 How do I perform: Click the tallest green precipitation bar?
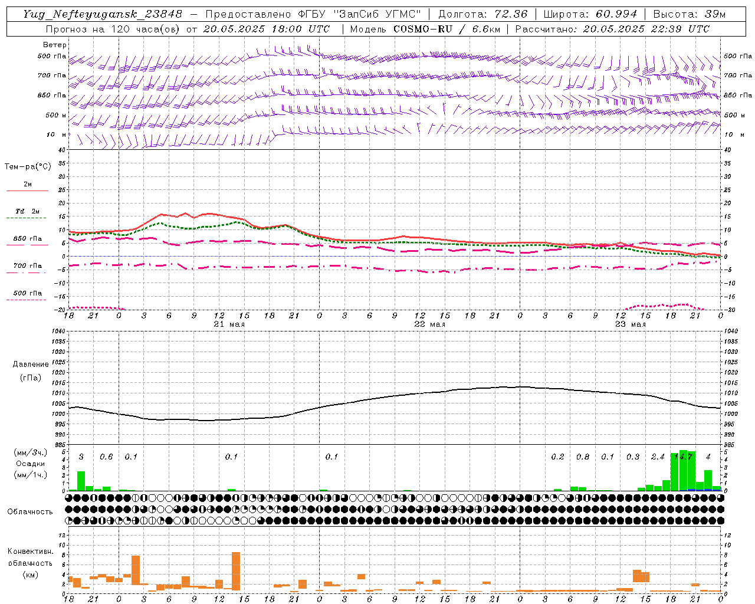click(683, 470)
